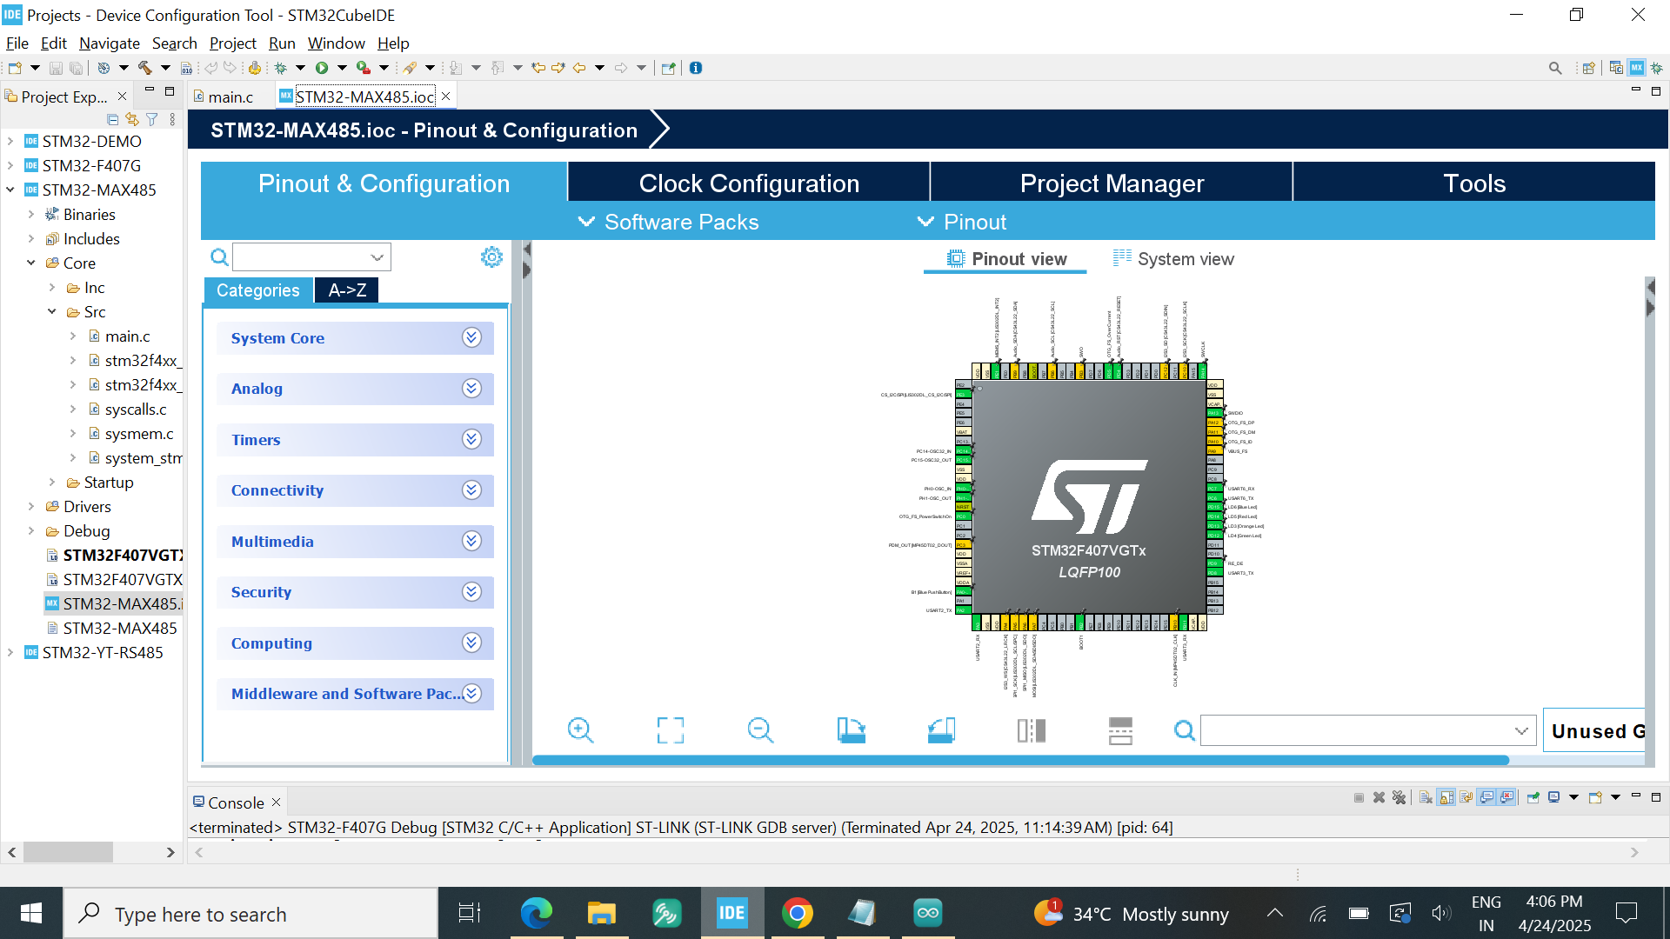
Task: Click the STM32F407VGTx chip graphic
Action: click(1089, 496)
